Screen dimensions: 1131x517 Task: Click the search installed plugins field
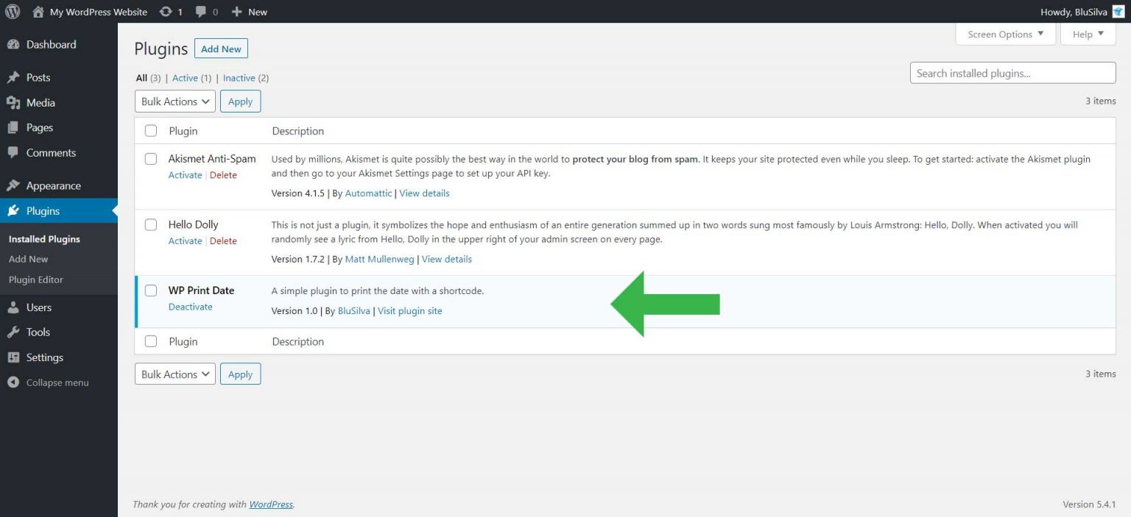point(1012,73)
